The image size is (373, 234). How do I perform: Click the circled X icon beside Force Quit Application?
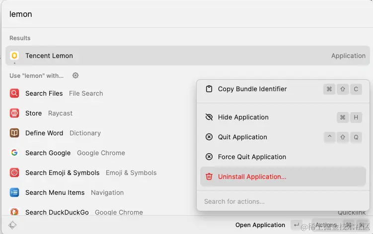coord(209,157)
